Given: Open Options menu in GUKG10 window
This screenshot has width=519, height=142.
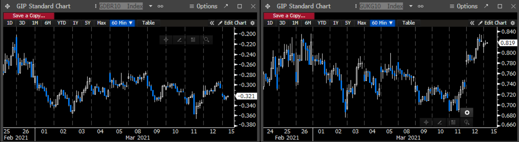Looking at the screenshot, I should pos(464,6).
